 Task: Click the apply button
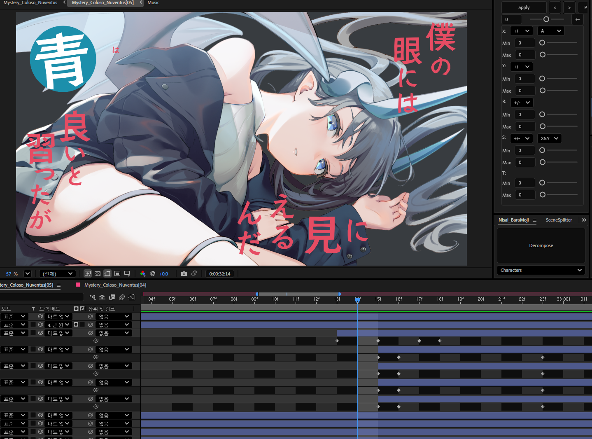(x=524, y=7)
